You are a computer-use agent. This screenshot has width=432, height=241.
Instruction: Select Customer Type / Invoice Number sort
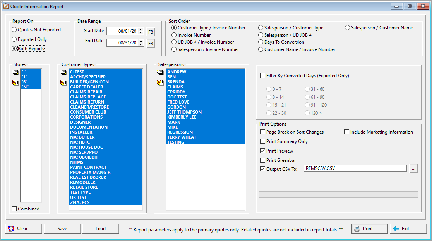208,28
